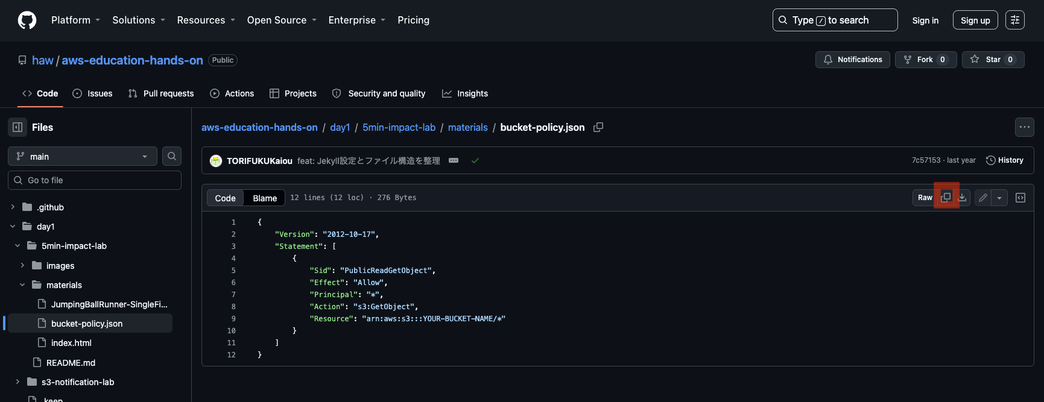Open the GitHub homepage logo
This screenshot has height=402, width=1044.
click(x=27, y=20)
